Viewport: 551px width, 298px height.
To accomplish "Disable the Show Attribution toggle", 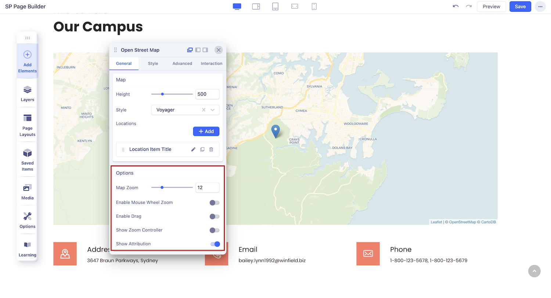I will point(215,244).
